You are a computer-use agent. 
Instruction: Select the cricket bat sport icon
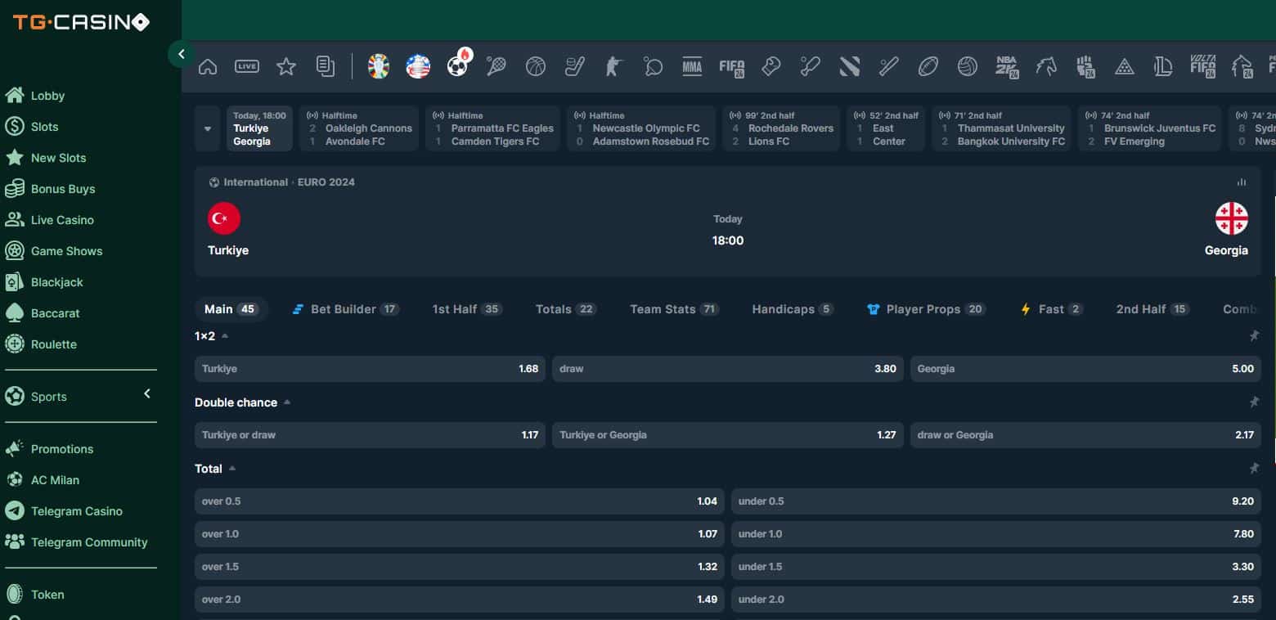810,66
